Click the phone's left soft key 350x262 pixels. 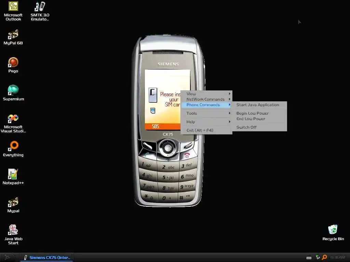click(147, 145)
